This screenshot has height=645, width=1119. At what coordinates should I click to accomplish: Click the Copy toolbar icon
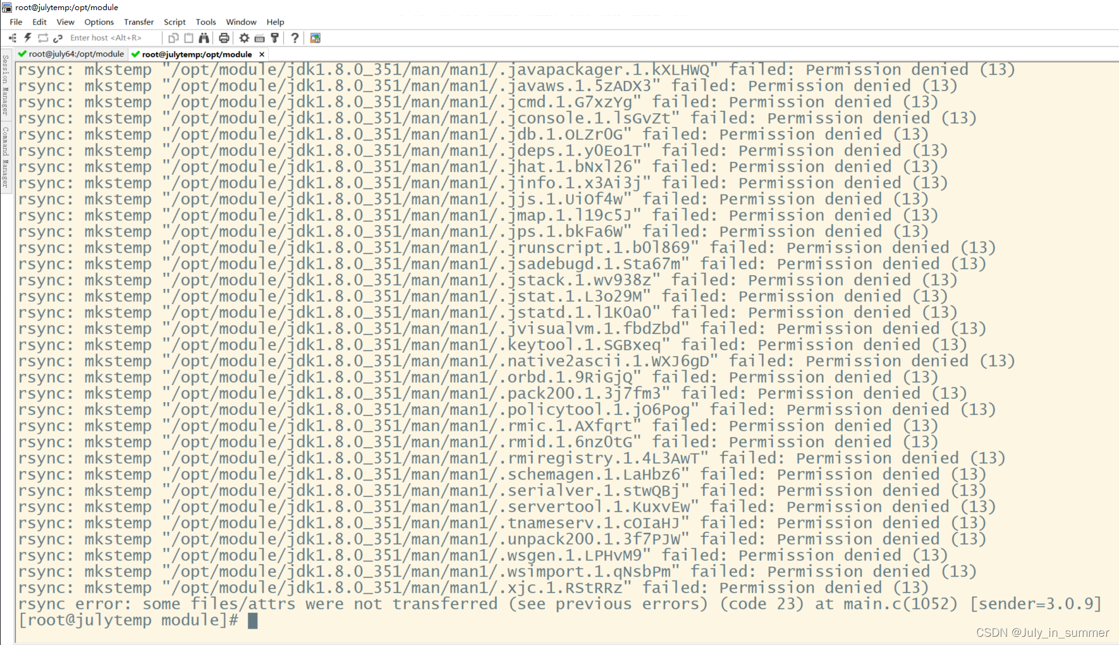173,38
